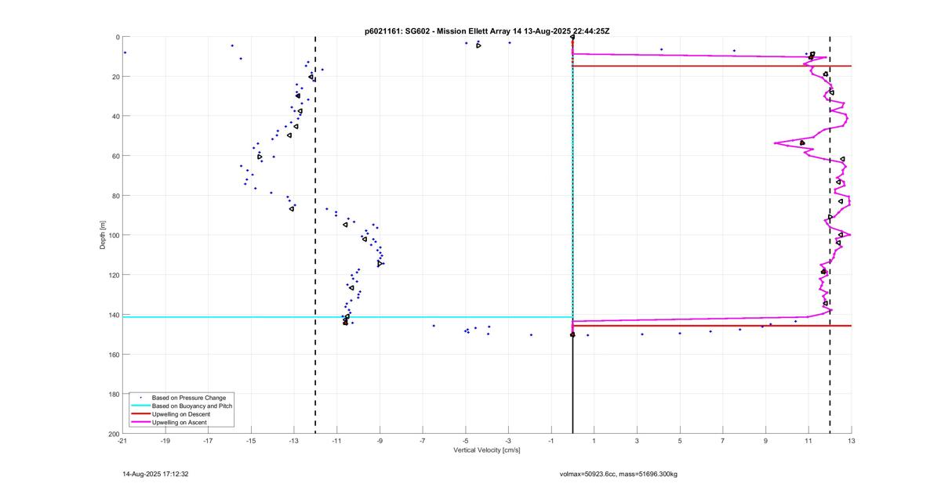Click depth axis tick label '160'
The height and width of the screenshot is (487, 941).
pos(114,354)
